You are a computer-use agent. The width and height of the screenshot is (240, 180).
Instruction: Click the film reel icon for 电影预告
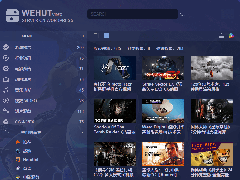pyautogui.click(x=6, y=68)
